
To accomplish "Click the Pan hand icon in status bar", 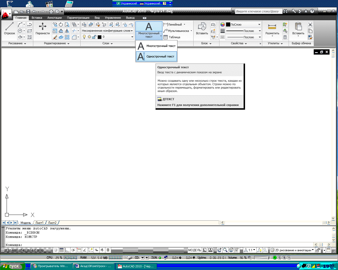I will 219,250.
